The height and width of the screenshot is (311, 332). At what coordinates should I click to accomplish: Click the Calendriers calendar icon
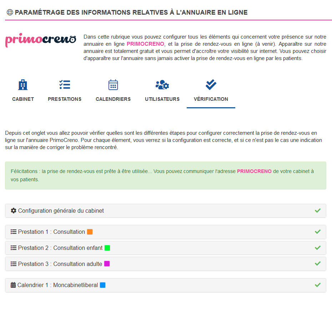[x=113, y=85]
